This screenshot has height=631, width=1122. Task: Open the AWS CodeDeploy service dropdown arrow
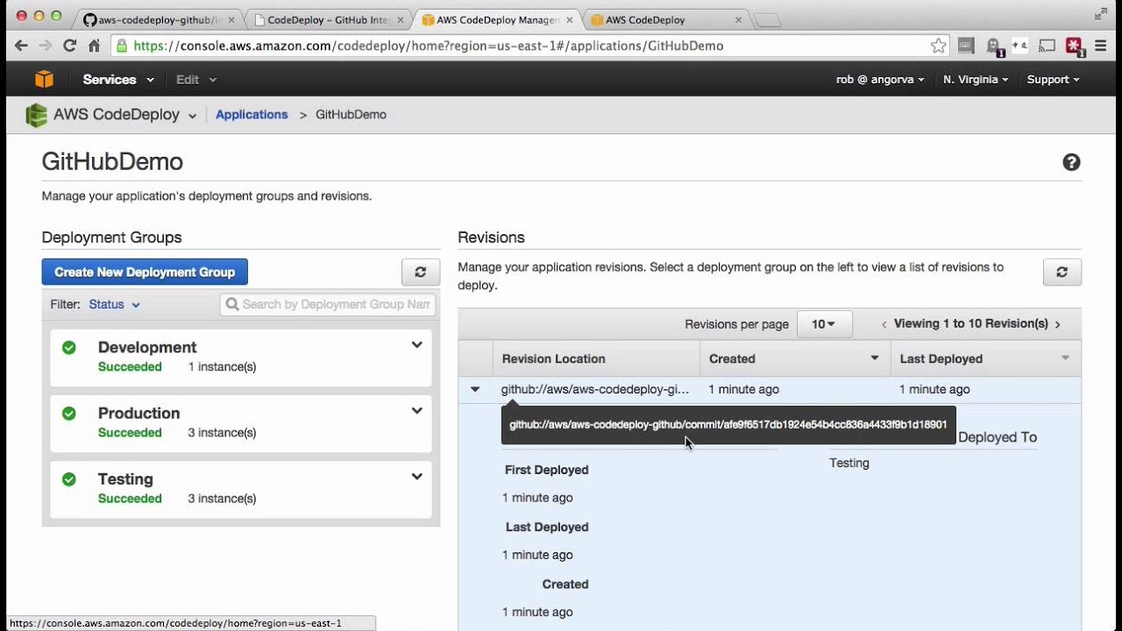192,116
